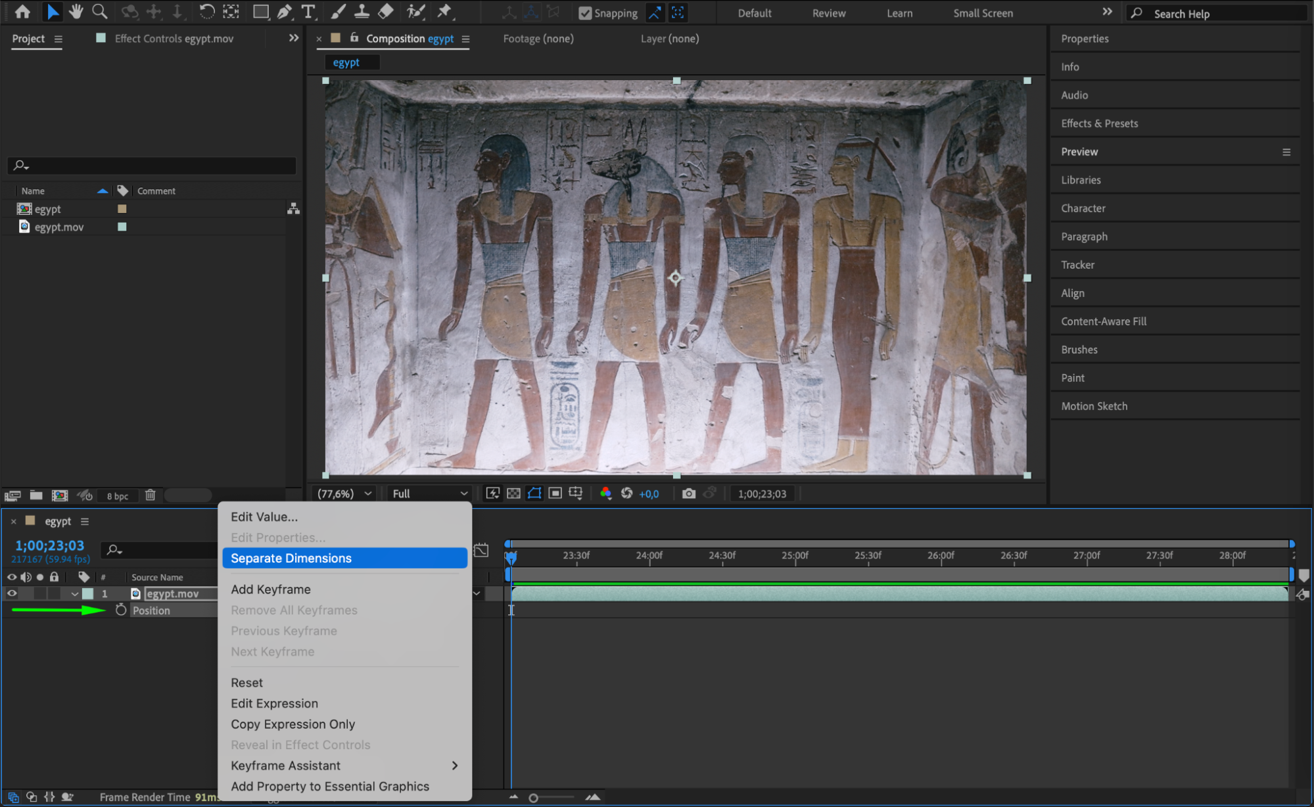Screen dimensions: 1314x807
Task: Open the Effects & Presets panel
Action: click(1099, 124)
